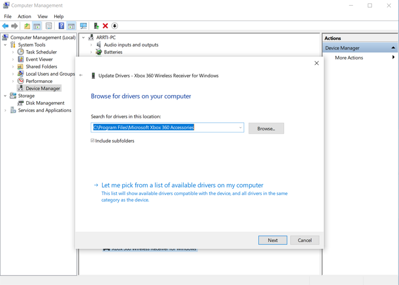Image resolution: width=399 pixels, height=285 pixels.
Task: Click the Event Viewer label
Action: [39, 59]
